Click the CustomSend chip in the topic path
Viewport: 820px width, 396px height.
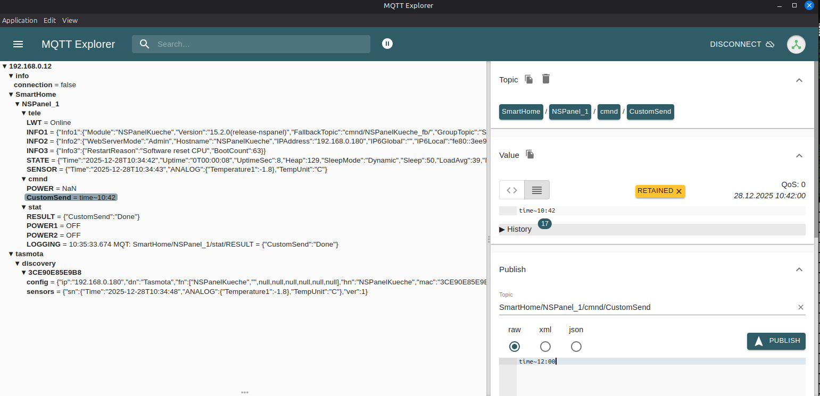[650, 112]
